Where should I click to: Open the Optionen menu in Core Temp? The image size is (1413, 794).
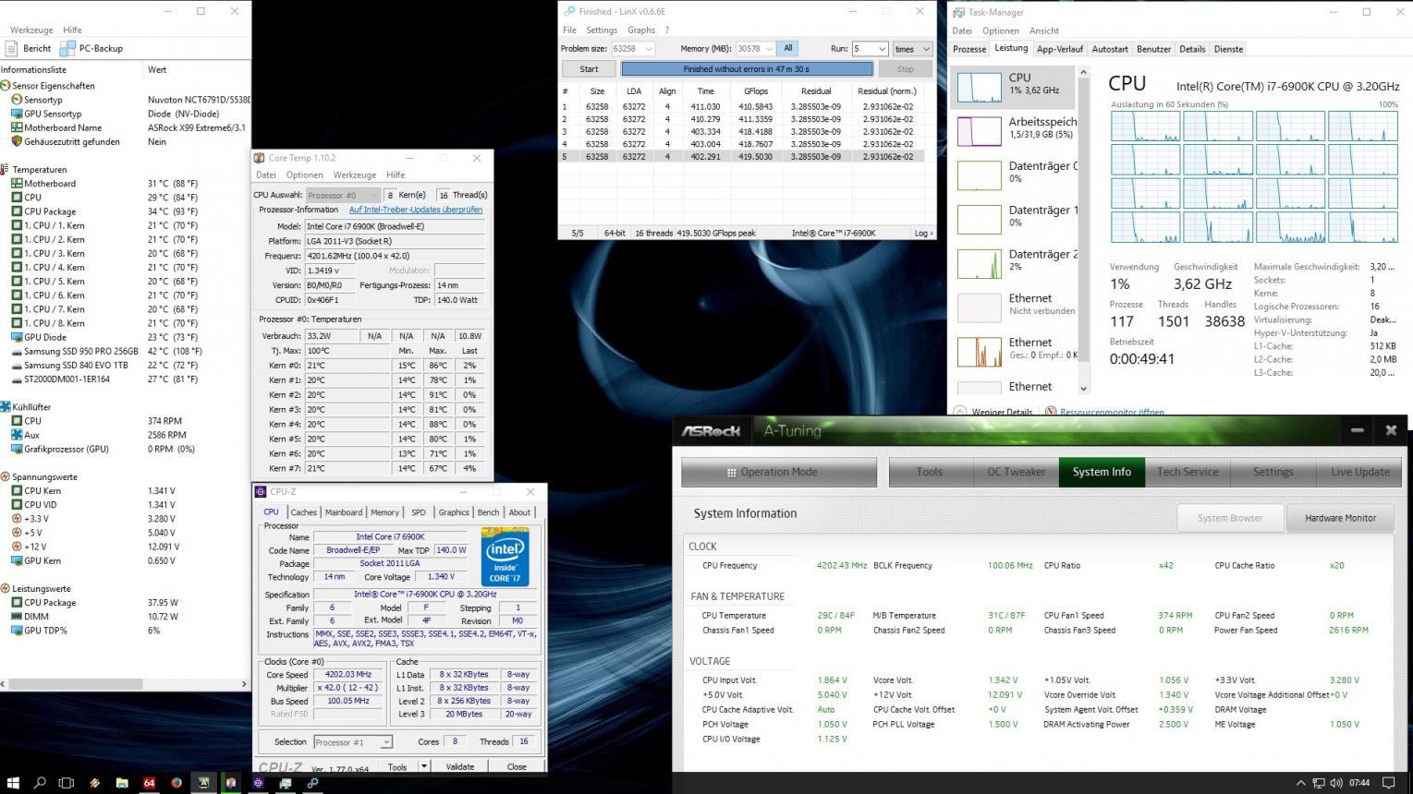pyautogui.click(x=304, y=174)
